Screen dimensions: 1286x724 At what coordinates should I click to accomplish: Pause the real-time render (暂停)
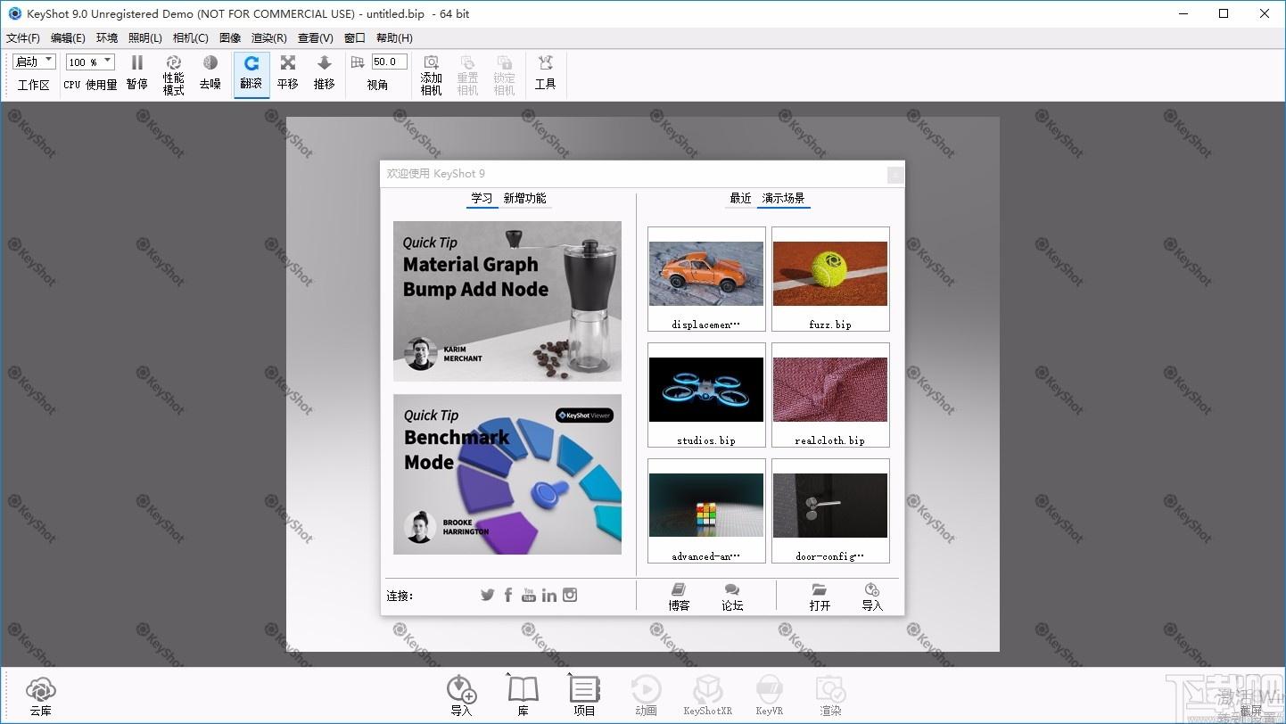pos(136,72)
